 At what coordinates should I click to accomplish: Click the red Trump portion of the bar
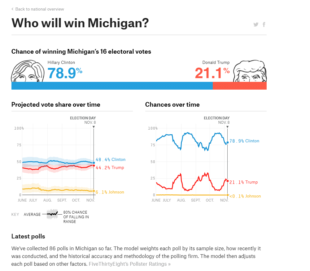(240, 86)
